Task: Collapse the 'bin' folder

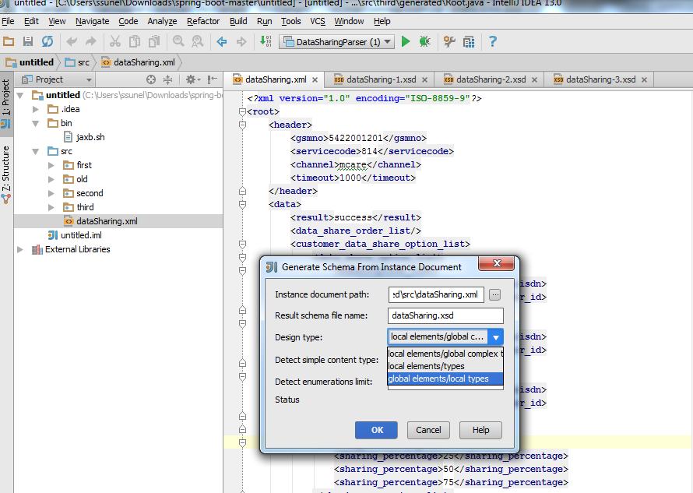Action: [x=34, y=122]
